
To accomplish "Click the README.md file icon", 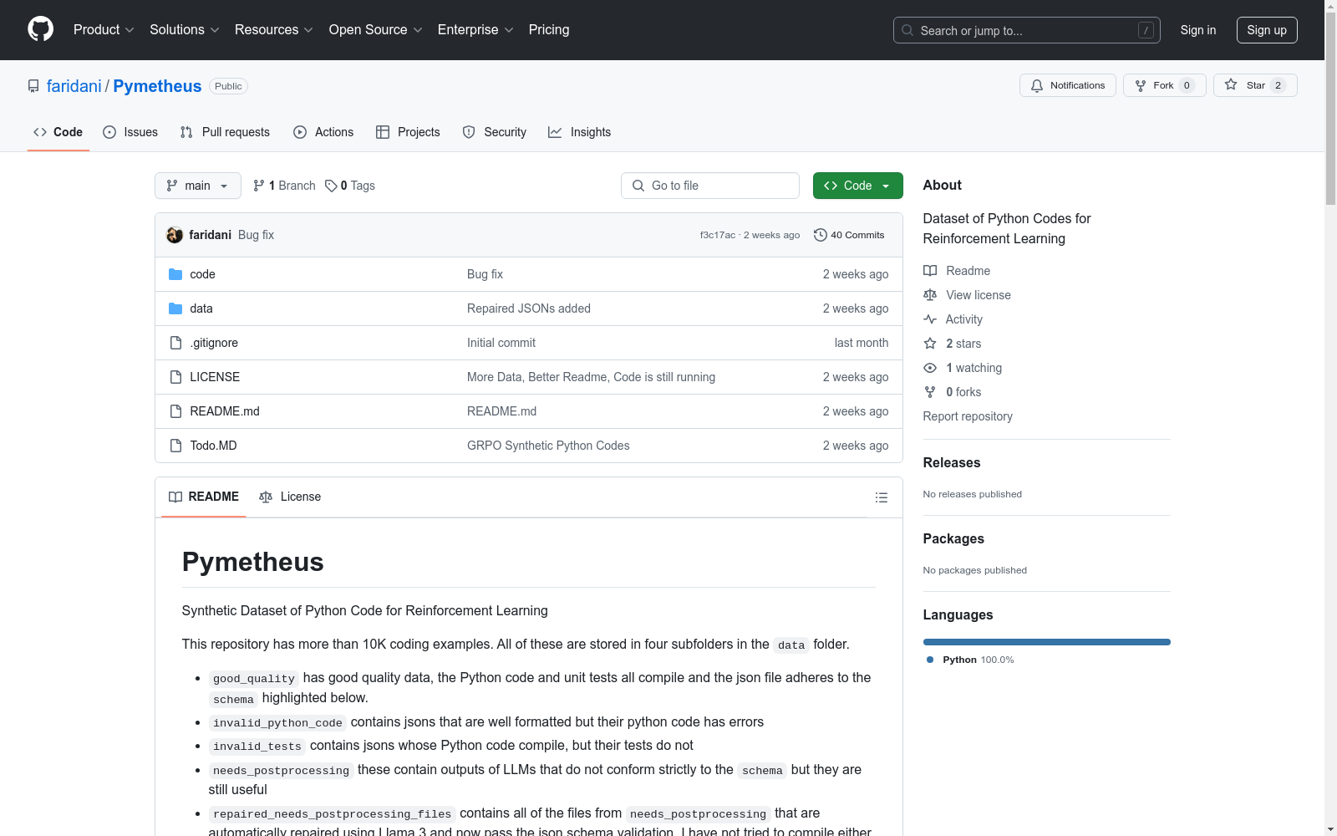I will (175, 411).
